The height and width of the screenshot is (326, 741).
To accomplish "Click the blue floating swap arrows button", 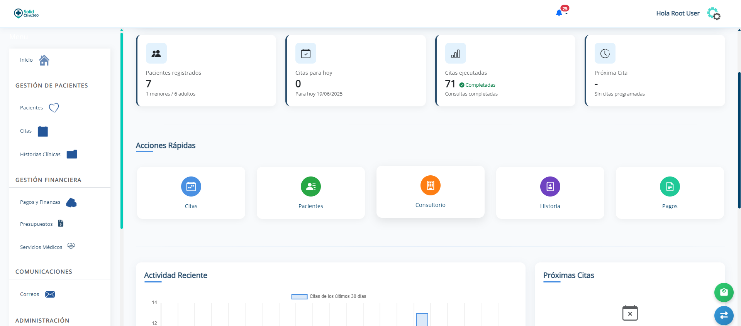I will click(724, 315).
